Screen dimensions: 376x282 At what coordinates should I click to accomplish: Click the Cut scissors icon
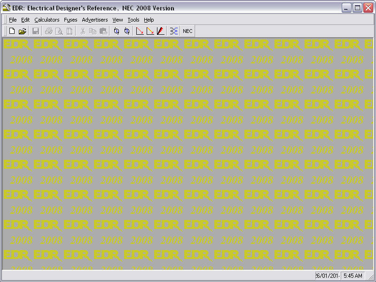[x=83, y=31]
